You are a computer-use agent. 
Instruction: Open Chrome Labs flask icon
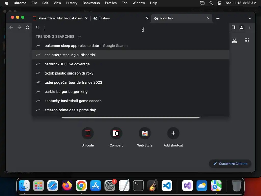234,40
